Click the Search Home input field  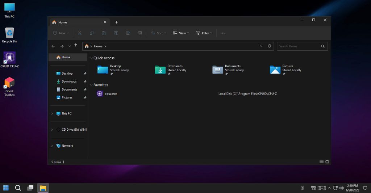tap(299, 46)
